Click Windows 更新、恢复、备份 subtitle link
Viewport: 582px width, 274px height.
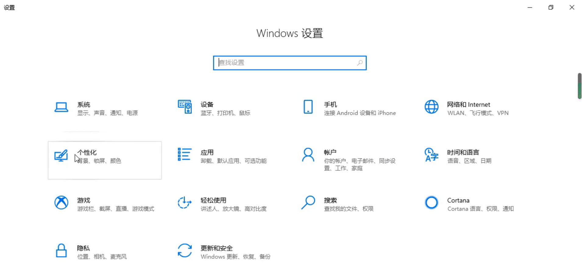click(x=236, y=257)
